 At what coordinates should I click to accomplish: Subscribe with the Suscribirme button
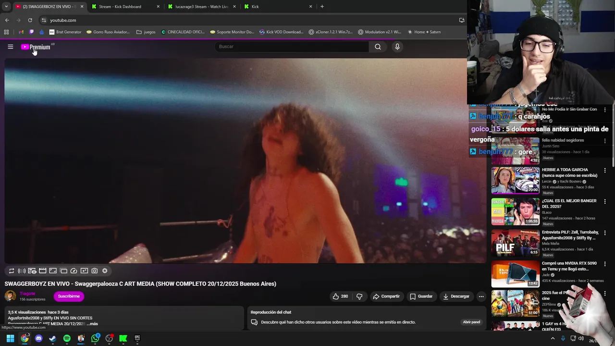[69, 297]
